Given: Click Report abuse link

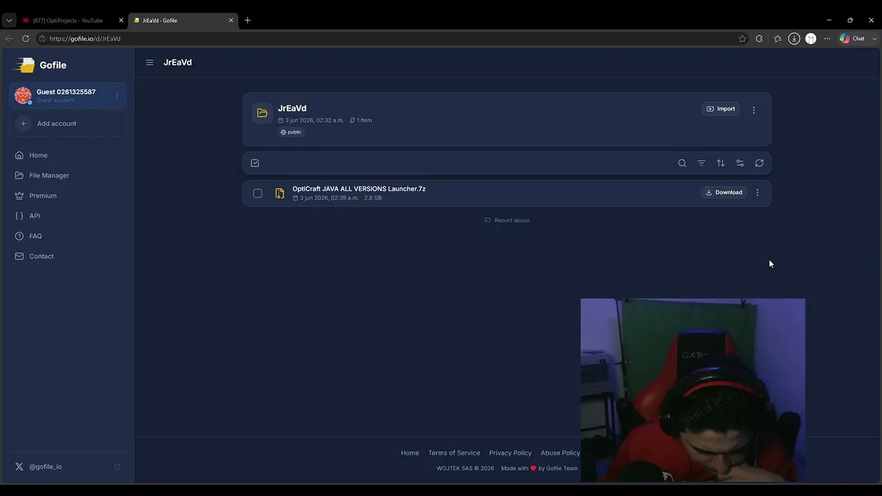Looking at the screenshot, I should tap(507, 220).
